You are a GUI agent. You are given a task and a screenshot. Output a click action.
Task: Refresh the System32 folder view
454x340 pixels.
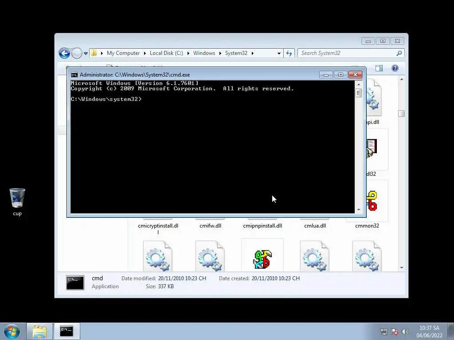click(x=289, y=53)
